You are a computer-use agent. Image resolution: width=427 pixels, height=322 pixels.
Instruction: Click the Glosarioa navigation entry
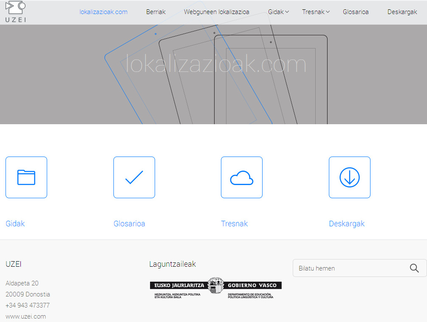pyautogui.click(x=356, y=12)
